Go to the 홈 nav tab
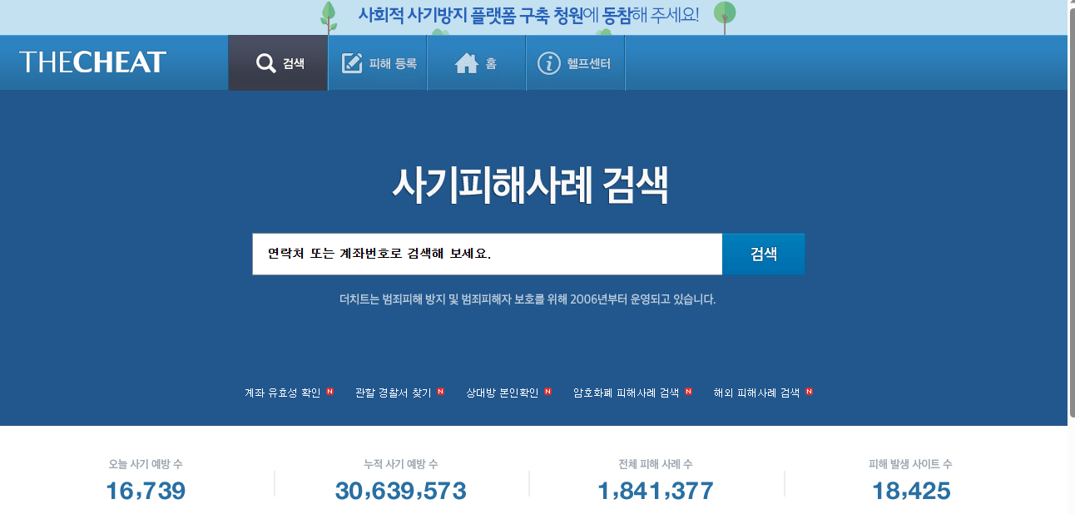 pos(477,63)
